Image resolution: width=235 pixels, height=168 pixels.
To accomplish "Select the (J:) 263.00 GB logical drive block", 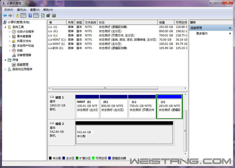I will click(169, 107).
